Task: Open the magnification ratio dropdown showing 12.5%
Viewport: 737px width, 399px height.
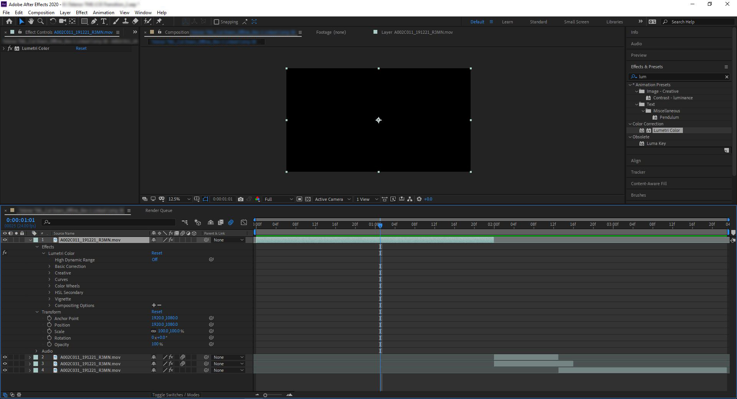Action: pyautogui.click(x=178, y=199)
